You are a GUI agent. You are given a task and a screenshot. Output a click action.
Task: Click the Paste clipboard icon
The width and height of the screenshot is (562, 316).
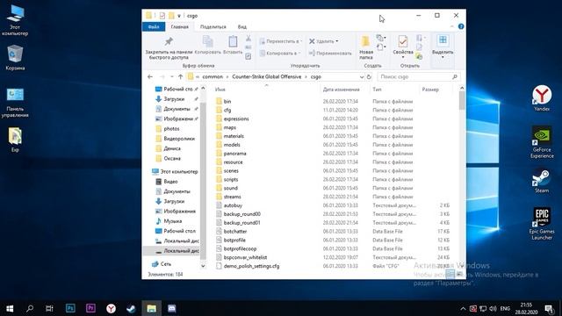coord(233,41)
